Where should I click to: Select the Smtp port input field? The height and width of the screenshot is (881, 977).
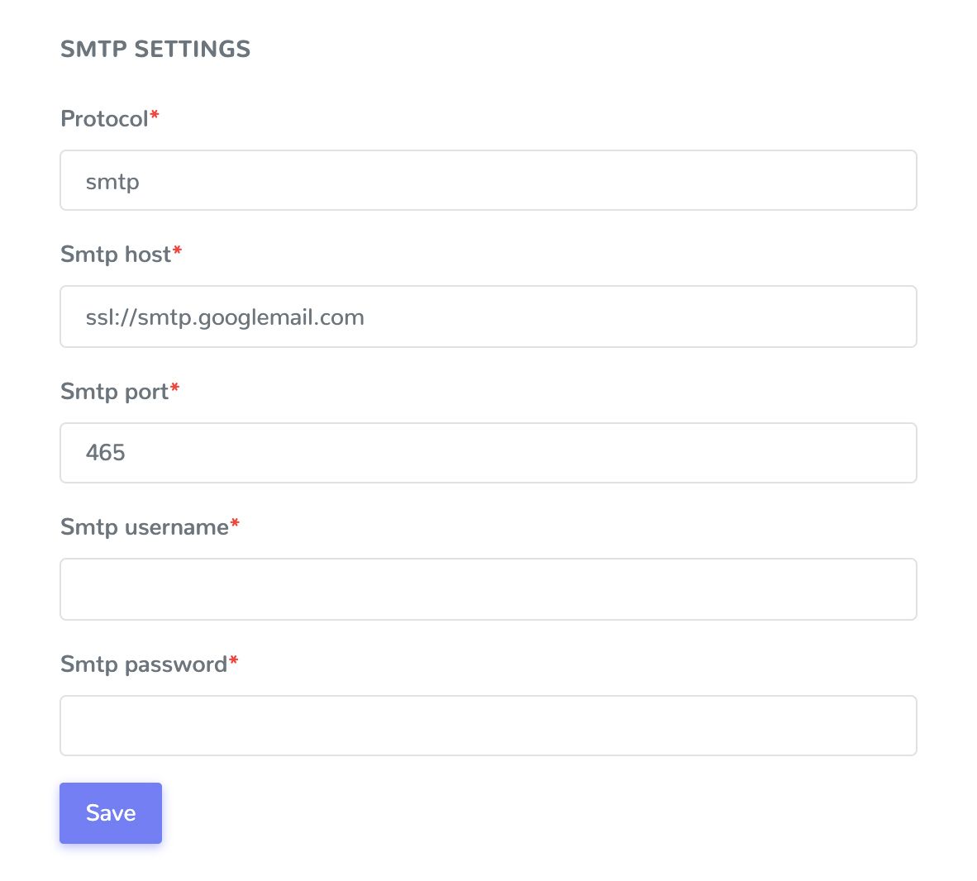(488, 453)
